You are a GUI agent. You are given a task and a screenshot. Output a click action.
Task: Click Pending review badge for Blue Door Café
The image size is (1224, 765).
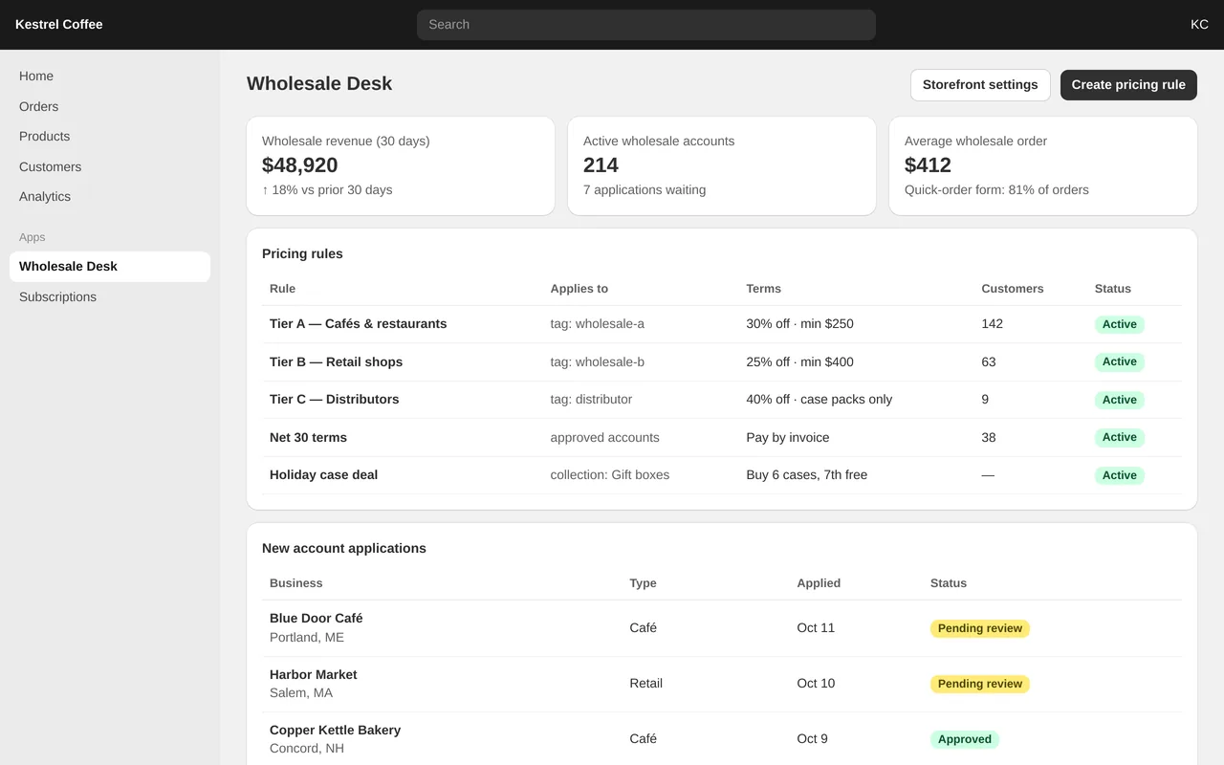point(979,628)
